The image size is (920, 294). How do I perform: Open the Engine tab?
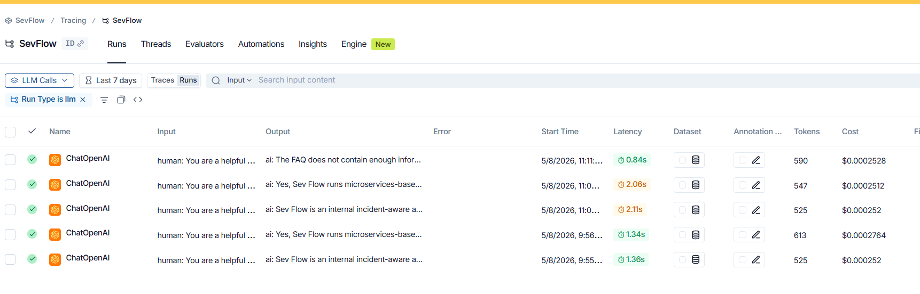coord(354,44)
